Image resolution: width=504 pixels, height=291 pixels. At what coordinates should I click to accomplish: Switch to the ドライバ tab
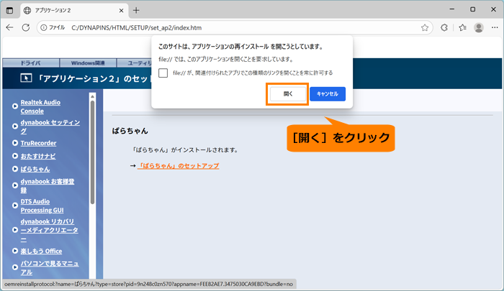click(31, 63)
